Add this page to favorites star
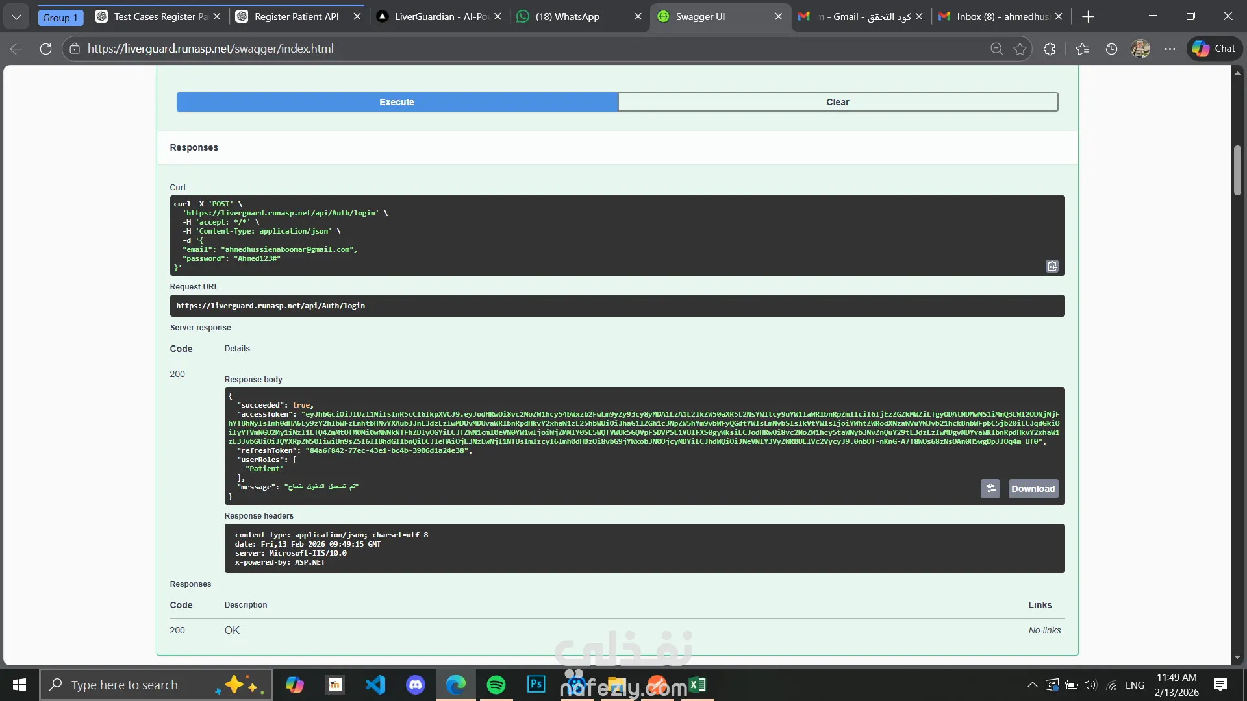Image resolution: width=1247 pixels, height=701 pixels. point(1020,49)
